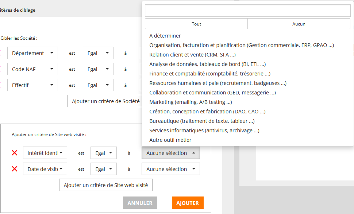
Task: Select Ressources humaines et paie option
Action: [218, 83]
